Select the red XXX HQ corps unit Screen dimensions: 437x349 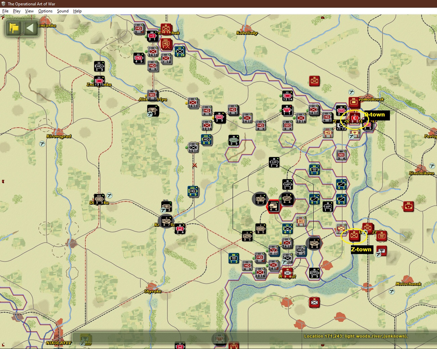point(166,44)
